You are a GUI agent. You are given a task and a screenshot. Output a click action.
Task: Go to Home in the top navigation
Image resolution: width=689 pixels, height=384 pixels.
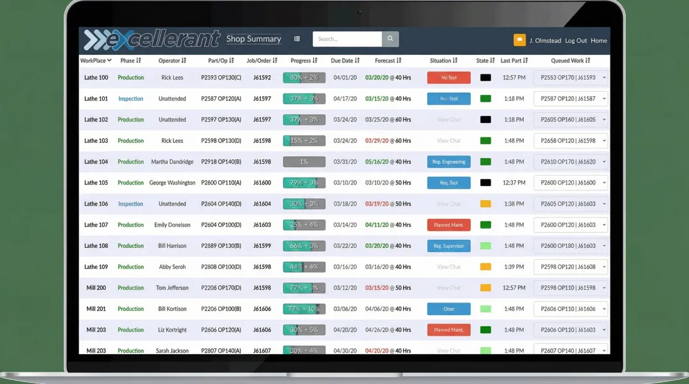click(x=598, y=41)
